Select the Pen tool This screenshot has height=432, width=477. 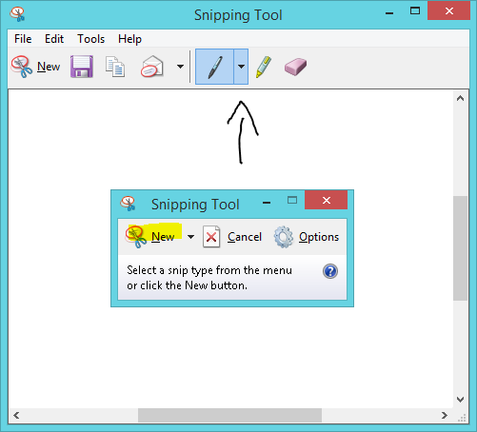(x=215, y=67)
